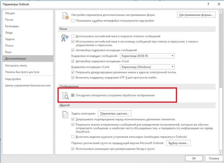Enable Показывать ошибки интерфейса пользователя надстройки
This screenshot has width=224, height=163.
coord(73,21)
